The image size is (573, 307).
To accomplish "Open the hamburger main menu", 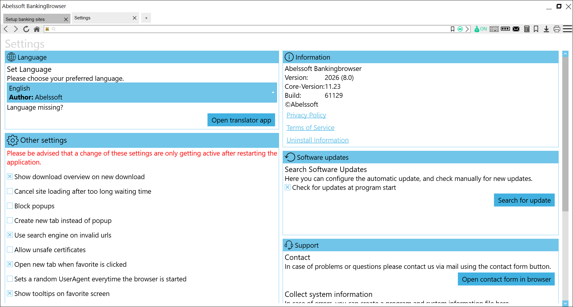I will coord(567,29).
